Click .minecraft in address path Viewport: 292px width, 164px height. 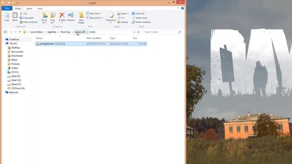(80, 32)
